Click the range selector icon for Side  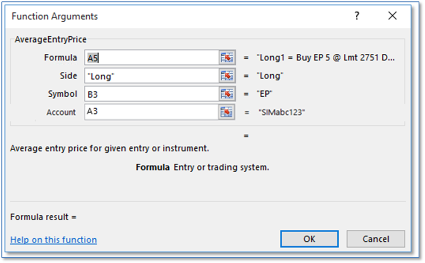[227, 76]
